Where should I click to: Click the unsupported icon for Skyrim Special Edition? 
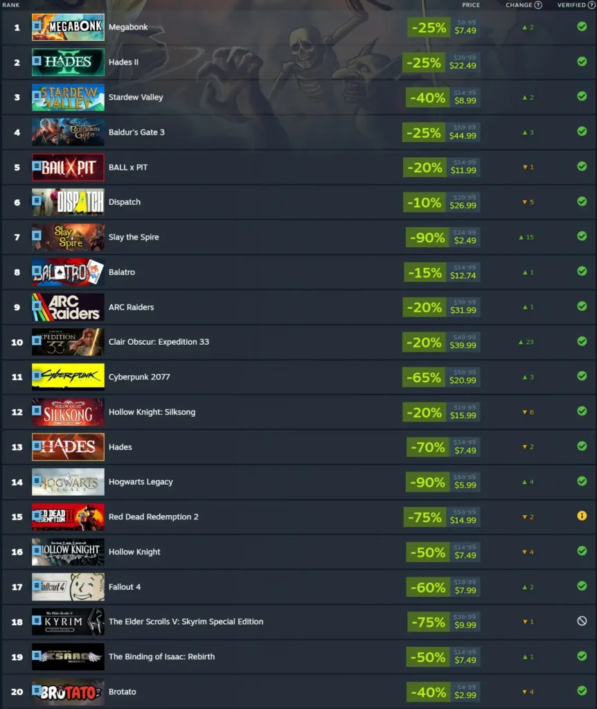(x=582, y=621)
